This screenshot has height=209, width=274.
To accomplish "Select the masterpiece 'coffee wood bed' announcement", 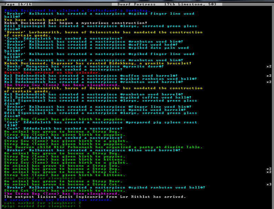I will [91, 45].
